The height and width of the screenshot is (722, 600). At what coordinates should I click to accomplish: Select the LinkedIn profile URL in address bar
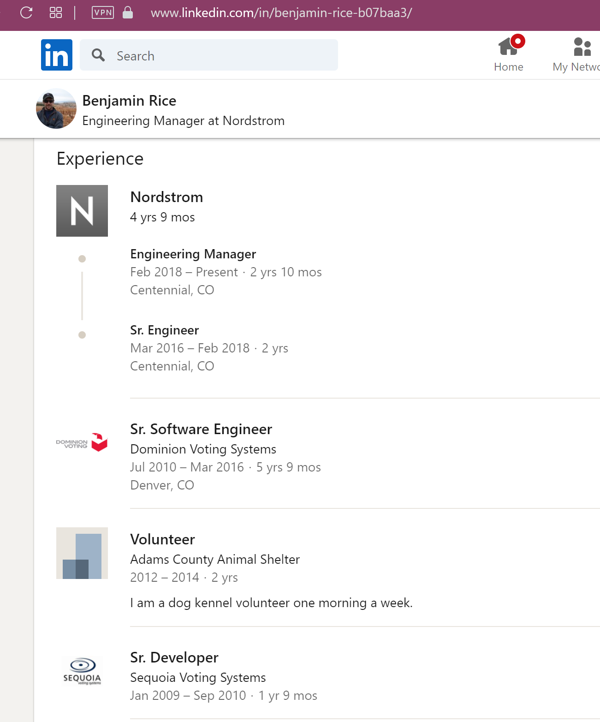point(281,12)
